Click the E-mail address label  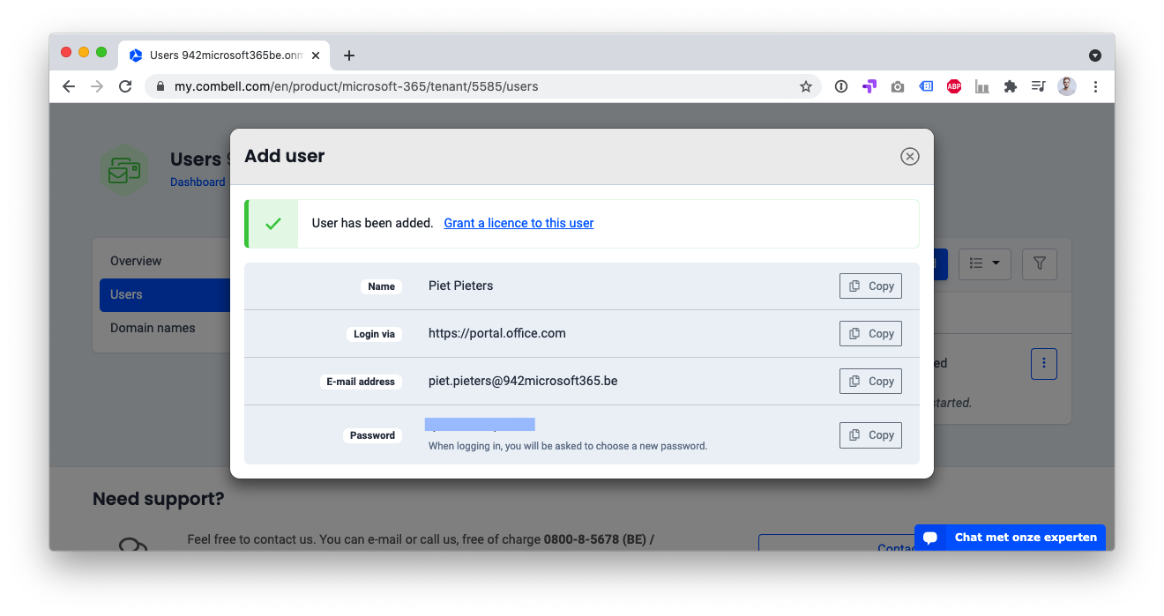pos(361,382)
